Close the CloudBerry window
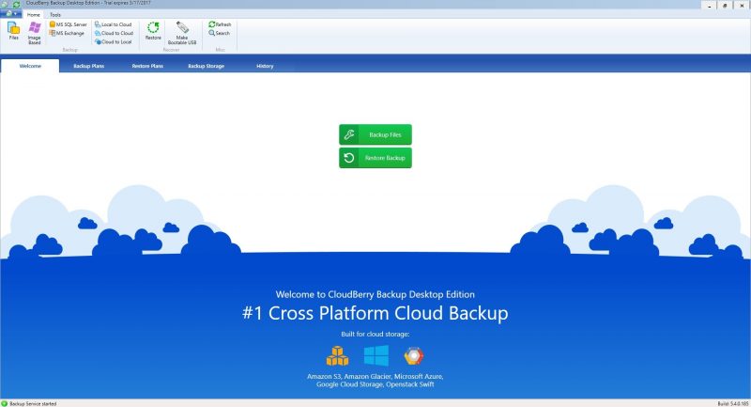Screen dimensions: 751x407 (x=742, y=6)
